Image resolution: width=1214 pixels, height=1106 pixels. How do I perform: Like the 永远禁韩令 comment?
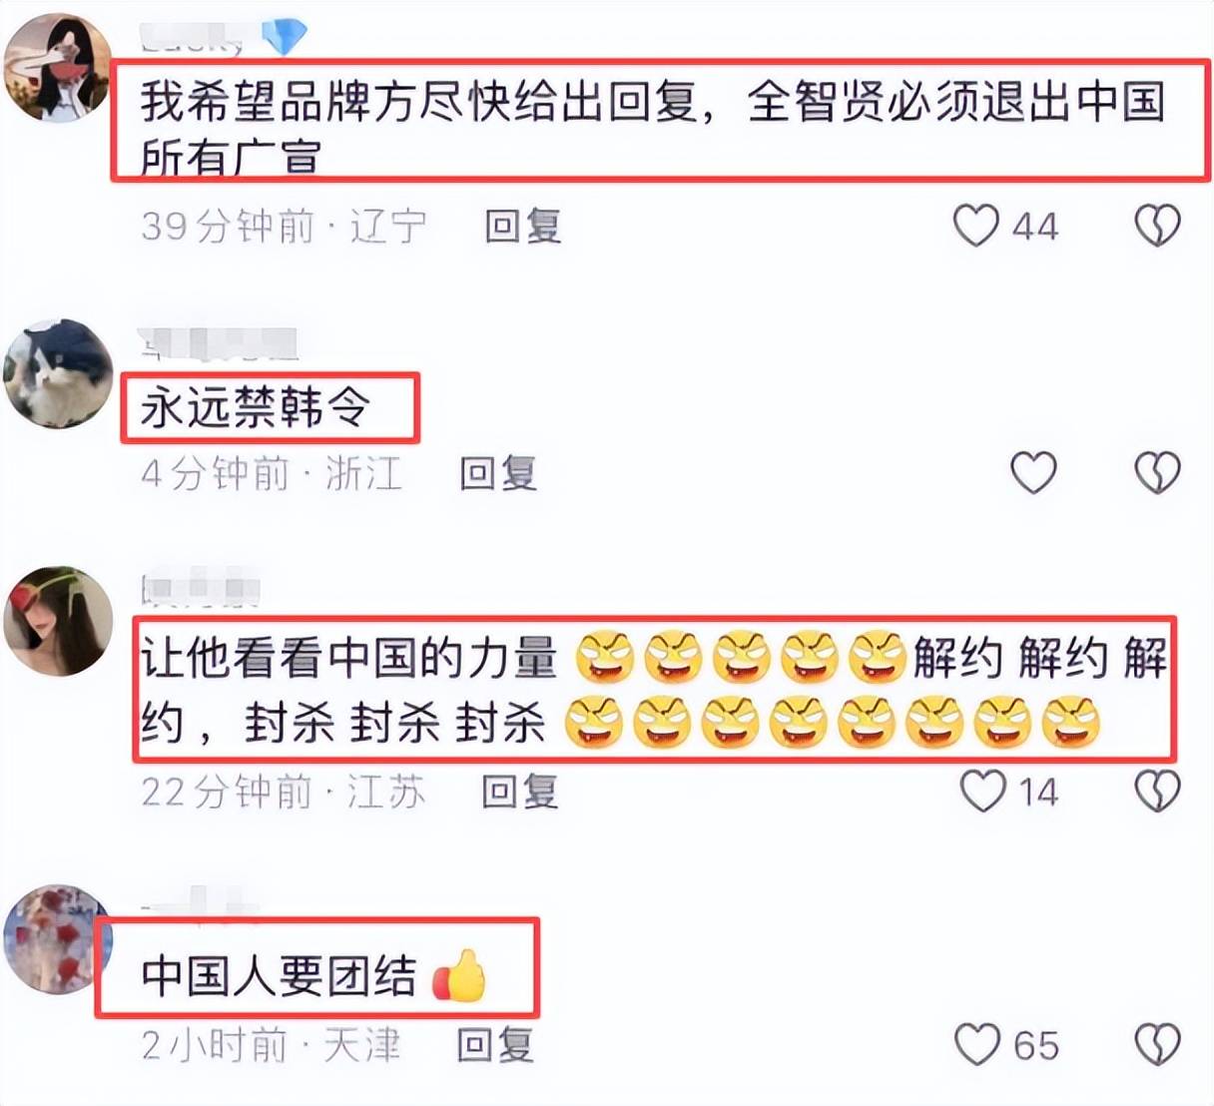click(1033, 472)
